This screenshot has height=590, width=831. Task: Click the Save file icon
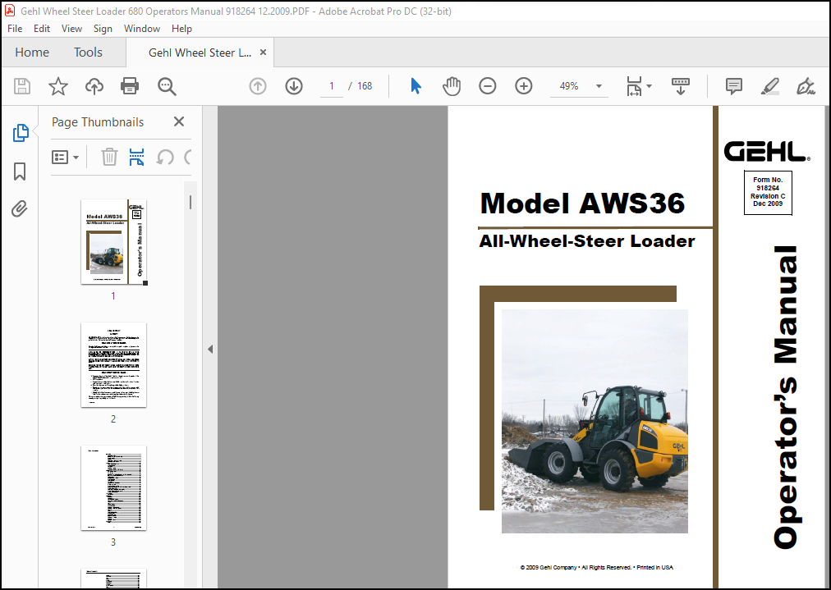[21, 86]
